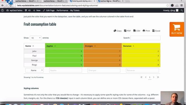Viewport: 186px width, 105px height.
Task: Go to first page of table
Action: tap(142, 77)
